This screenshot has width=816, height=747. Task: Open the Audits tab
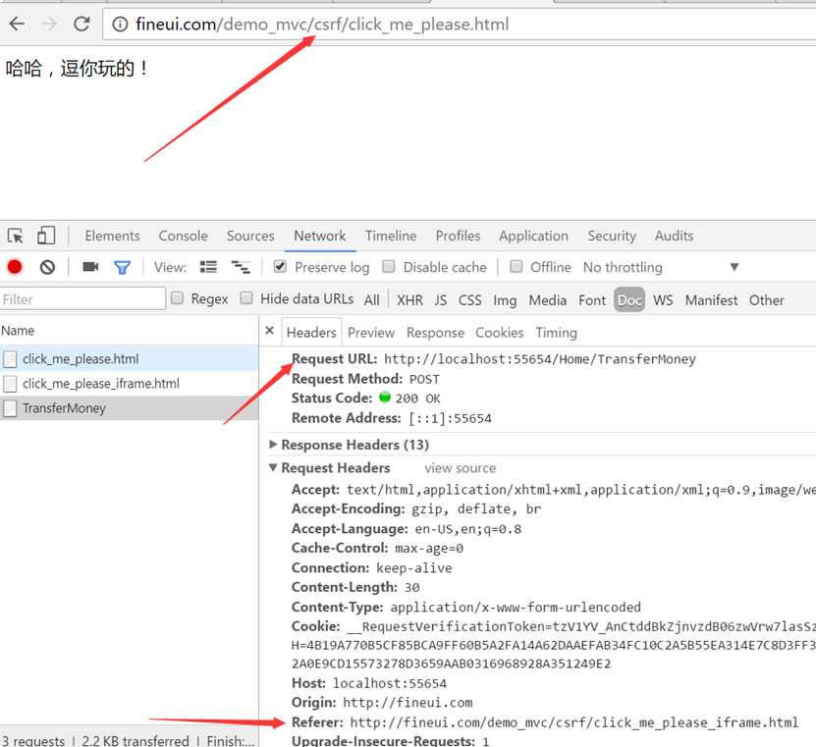pos(674,237)
